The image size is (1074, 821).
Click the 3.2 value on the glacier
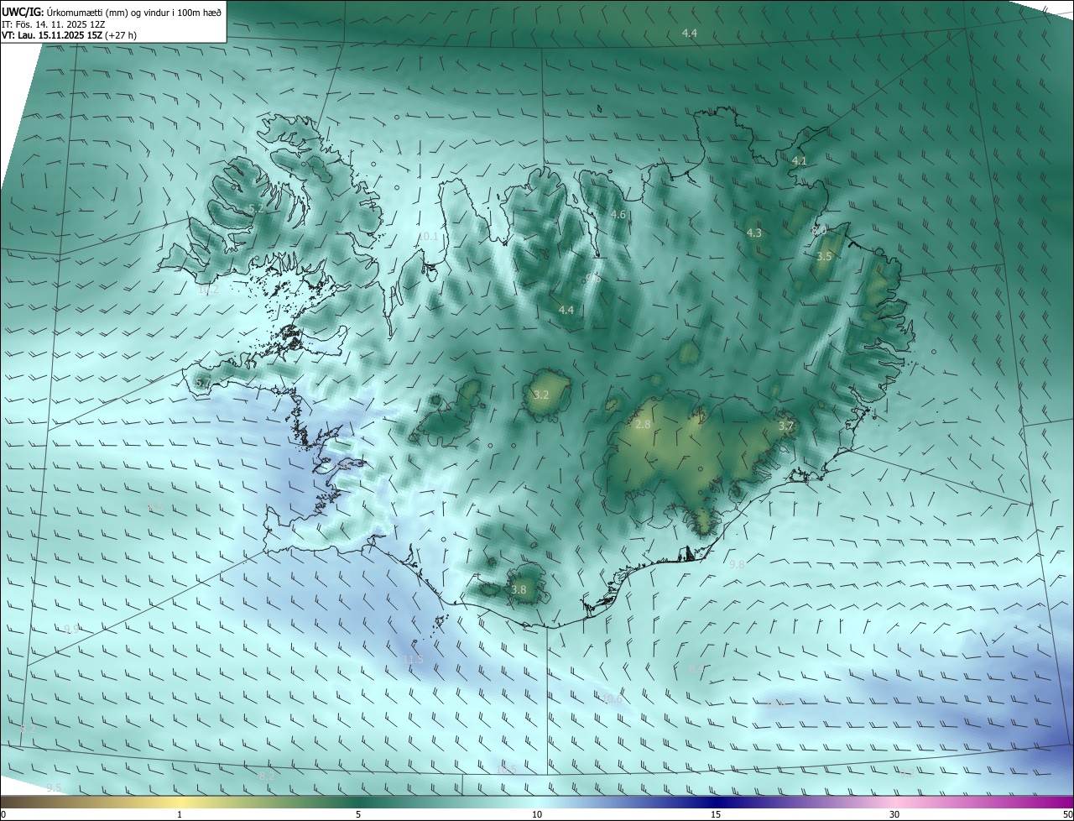(x=541, y=395)
